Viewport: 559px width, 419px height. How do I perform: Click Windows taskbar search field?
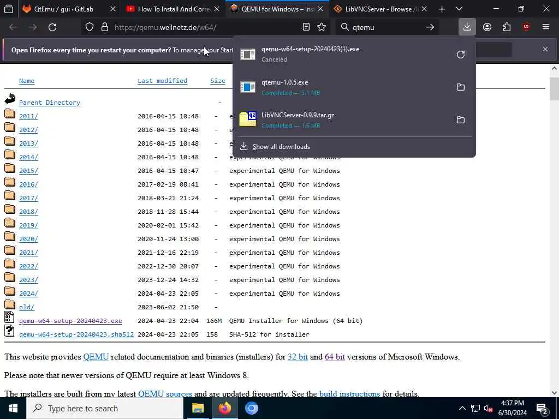point(105,408)
